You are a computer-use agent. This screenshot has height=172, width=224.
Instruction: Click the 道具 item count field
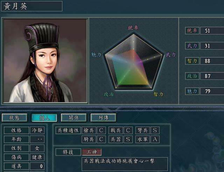pos(37,166)
